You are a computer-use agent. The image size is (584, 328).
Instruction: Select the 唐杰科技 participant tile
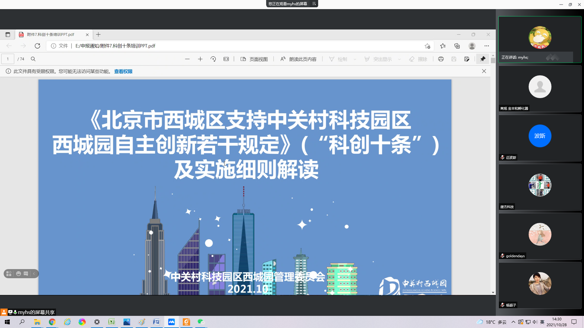pos(540,187)
